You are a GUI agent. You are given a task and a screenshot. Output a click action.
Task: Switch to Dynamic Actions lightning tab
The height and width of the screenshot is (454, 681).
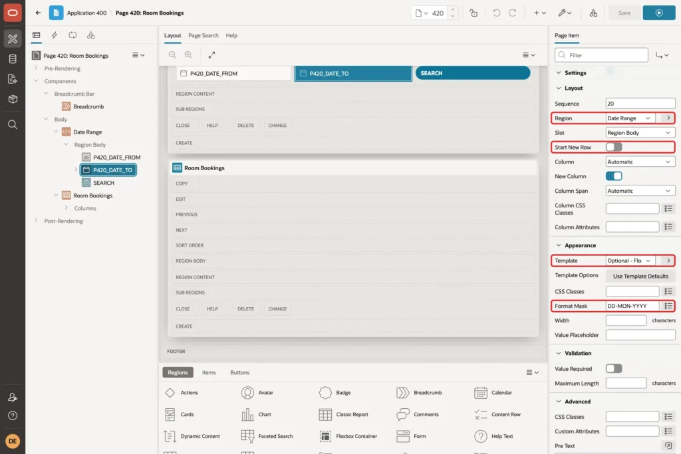55,35
